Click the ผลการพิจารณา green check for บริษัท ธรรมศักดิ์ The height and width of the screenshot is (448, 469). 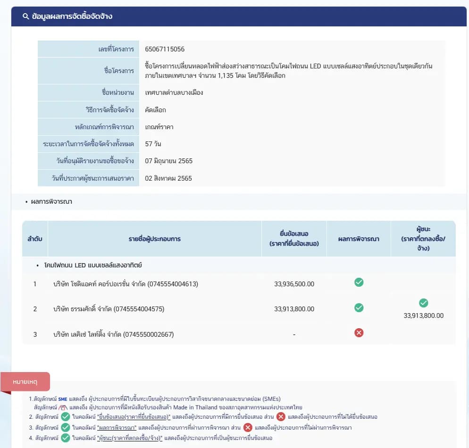[359, 308]
